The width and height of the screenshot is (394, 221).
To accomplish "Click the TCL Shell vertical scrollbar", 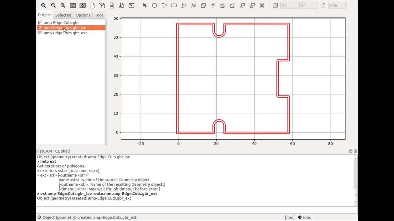I will 356,180.
